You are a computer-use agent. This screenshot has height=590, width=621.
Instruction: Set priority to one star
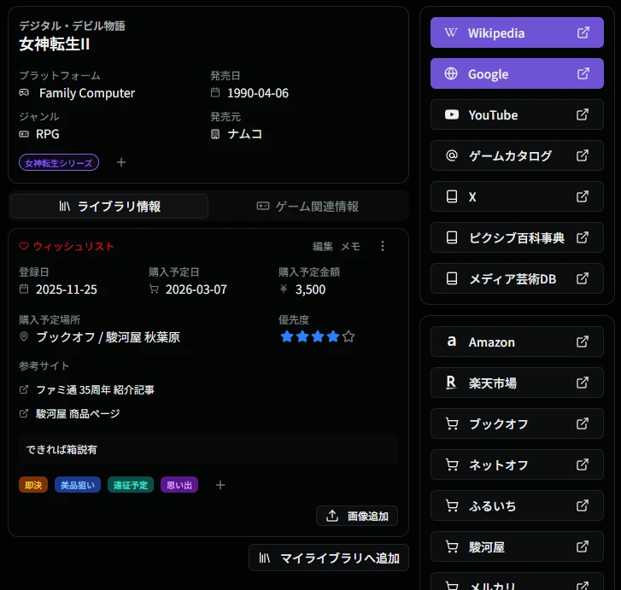point(287,336)
